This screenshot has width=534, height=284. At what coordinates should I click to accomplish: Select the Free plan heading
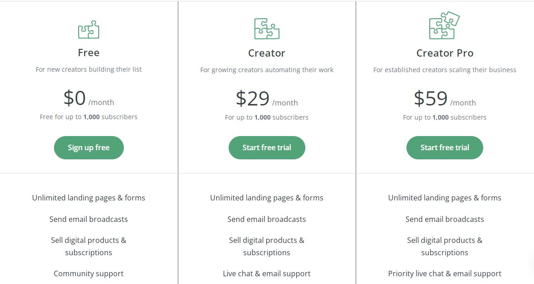click(89, 53)
